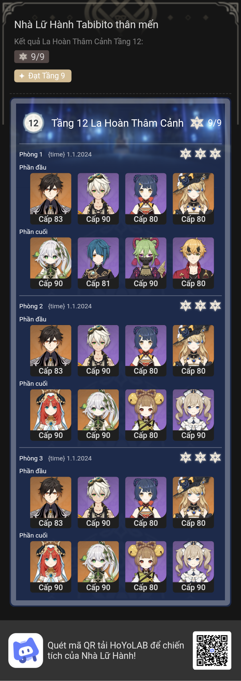
Task: Click the three stars of Phòng 2
Action: coord(200,306)
